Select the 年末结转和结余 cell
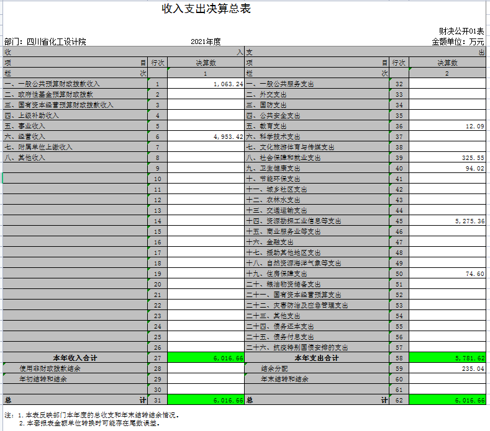 [x=317, y=379]
